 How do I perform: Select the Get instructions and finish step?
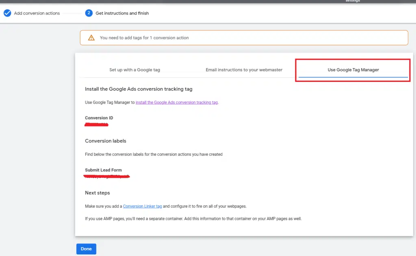122,13
